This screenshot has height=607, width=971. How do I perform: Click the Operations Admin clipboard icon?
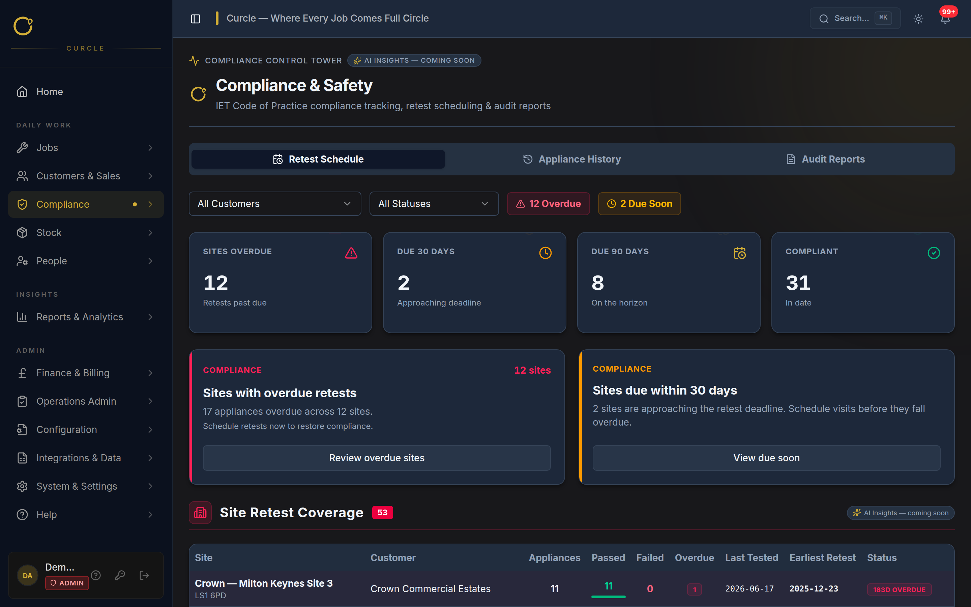pos(22,401)
